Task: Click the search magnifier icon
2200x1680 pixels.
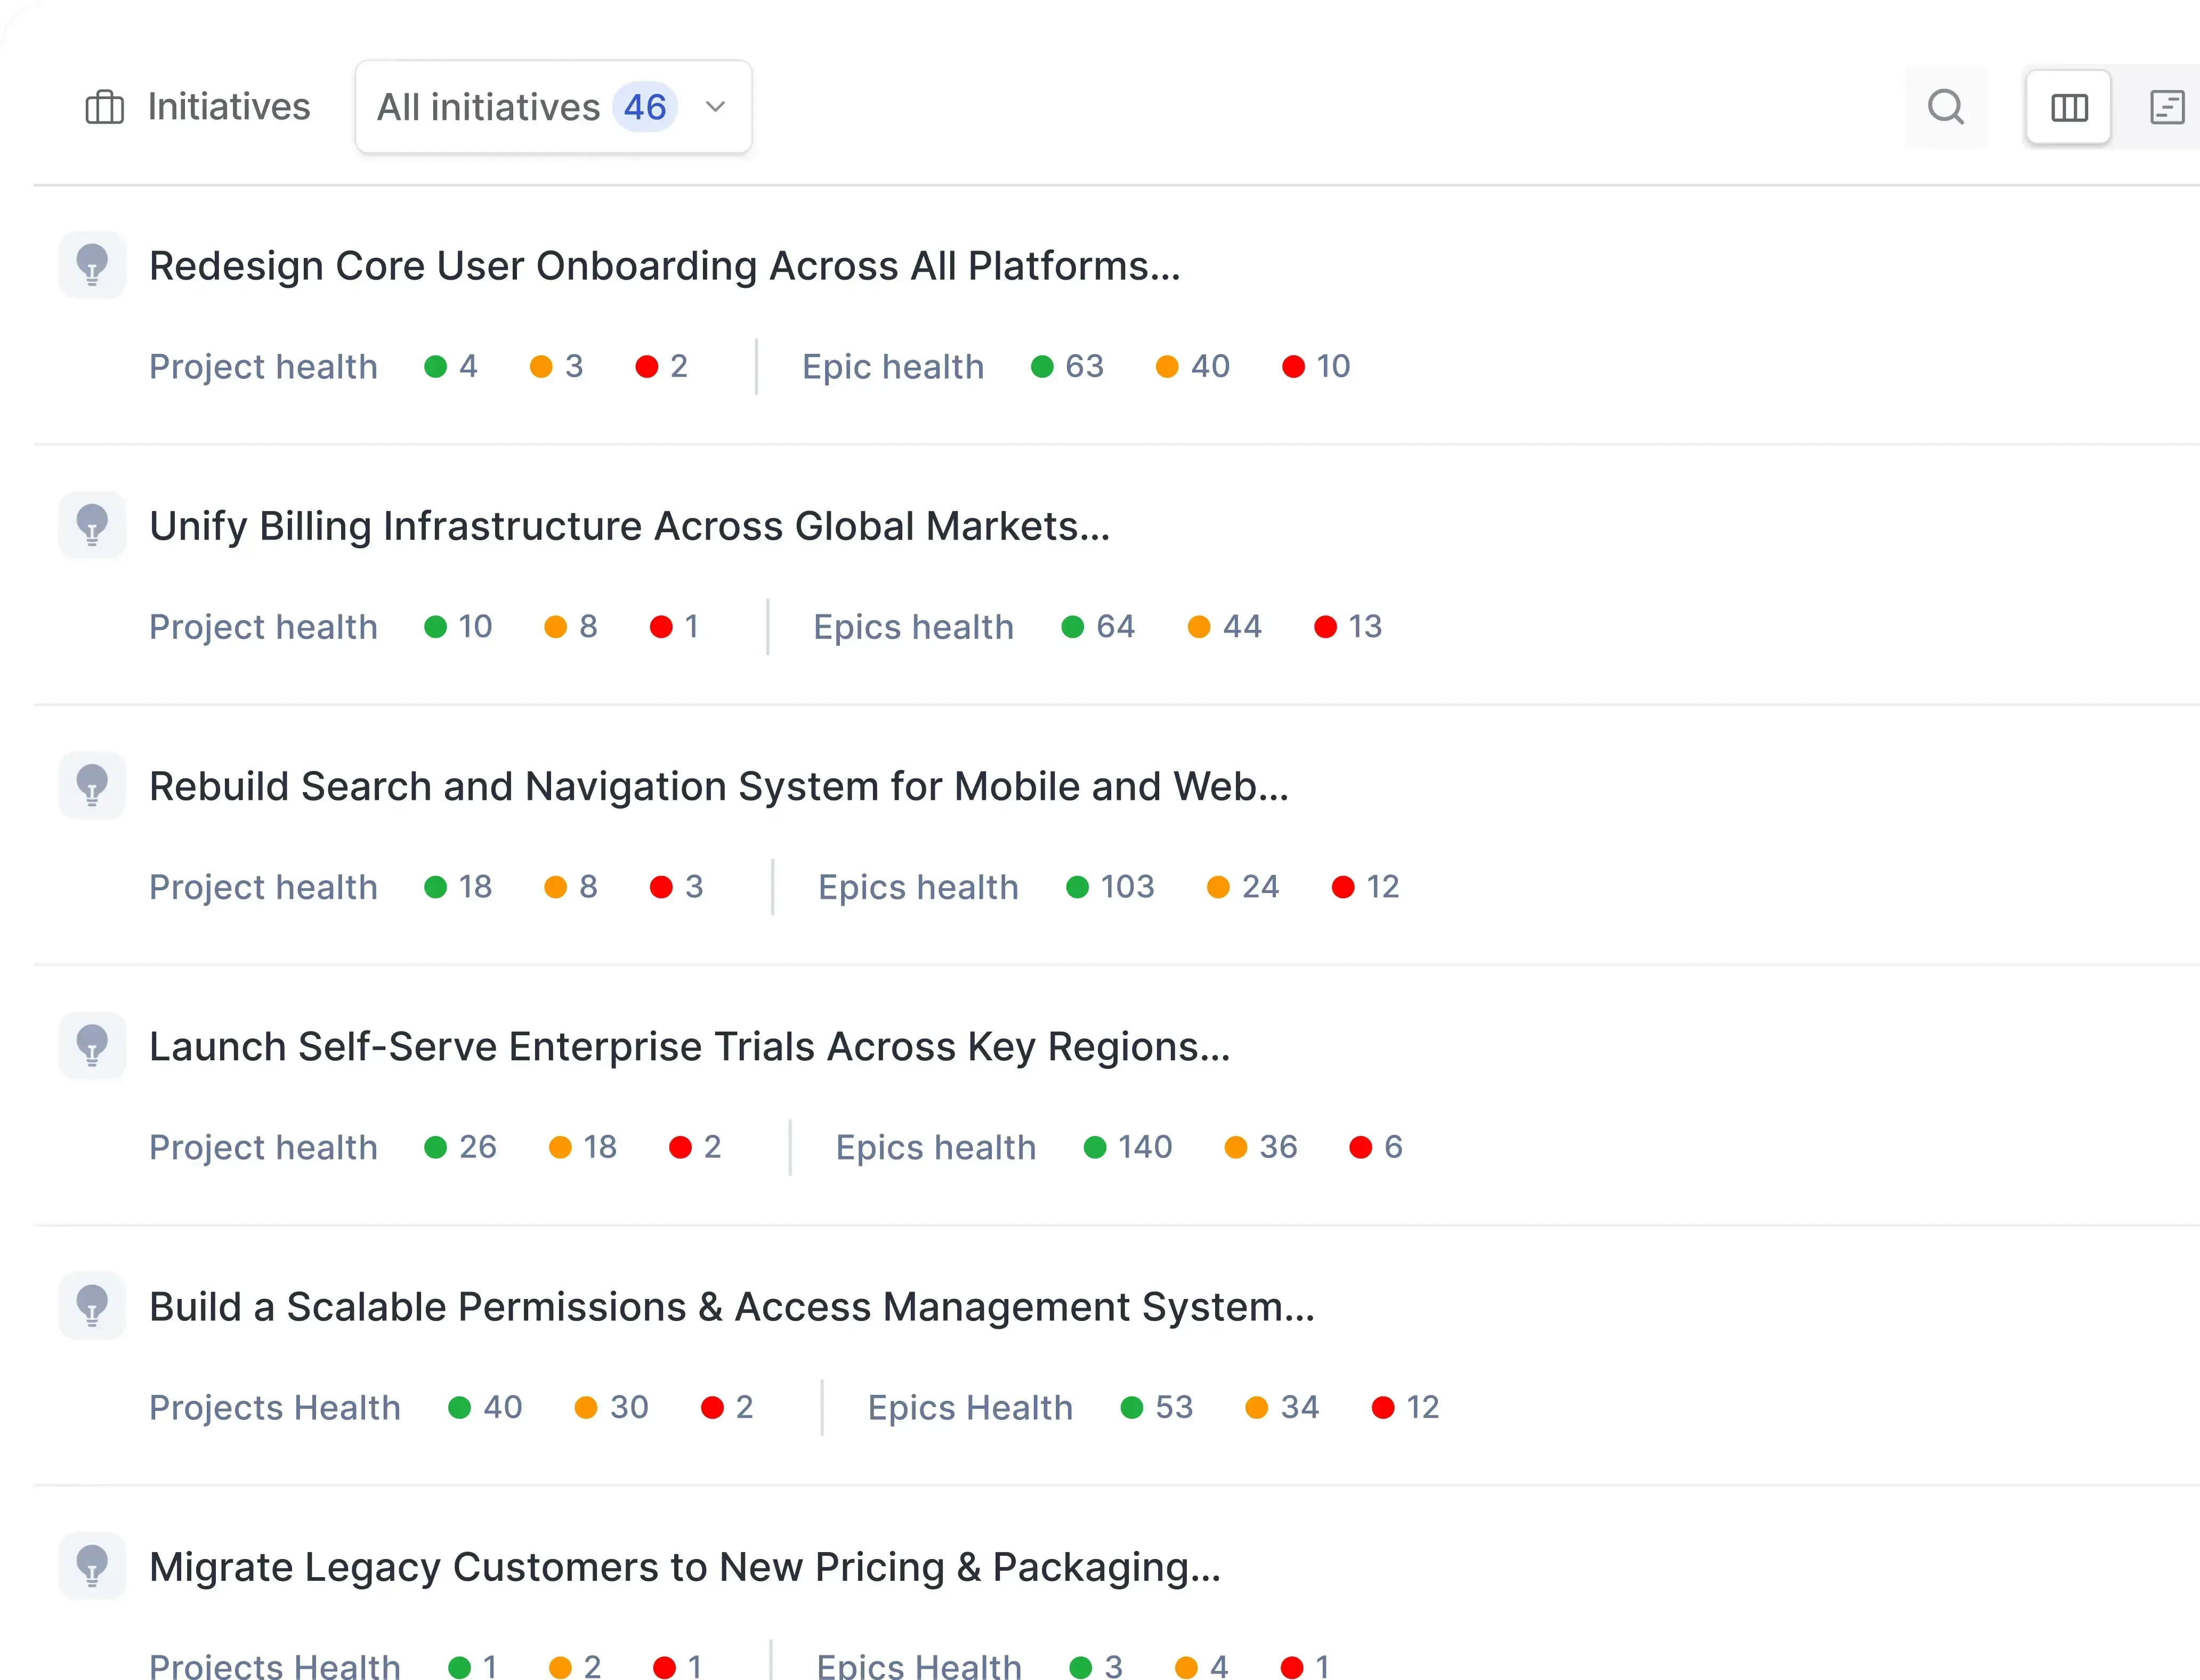Action: [1945, 107]
